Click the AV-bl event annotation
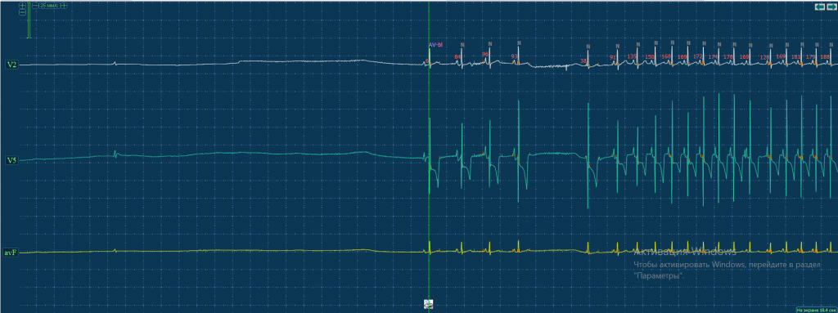 click(x=435, y=45)
